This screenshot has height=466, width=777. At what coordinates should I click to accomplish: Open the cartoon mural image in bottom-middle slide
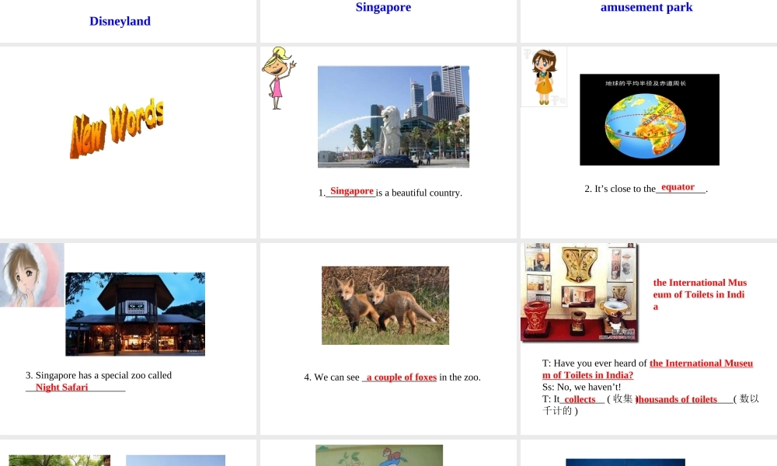[379, 455]
